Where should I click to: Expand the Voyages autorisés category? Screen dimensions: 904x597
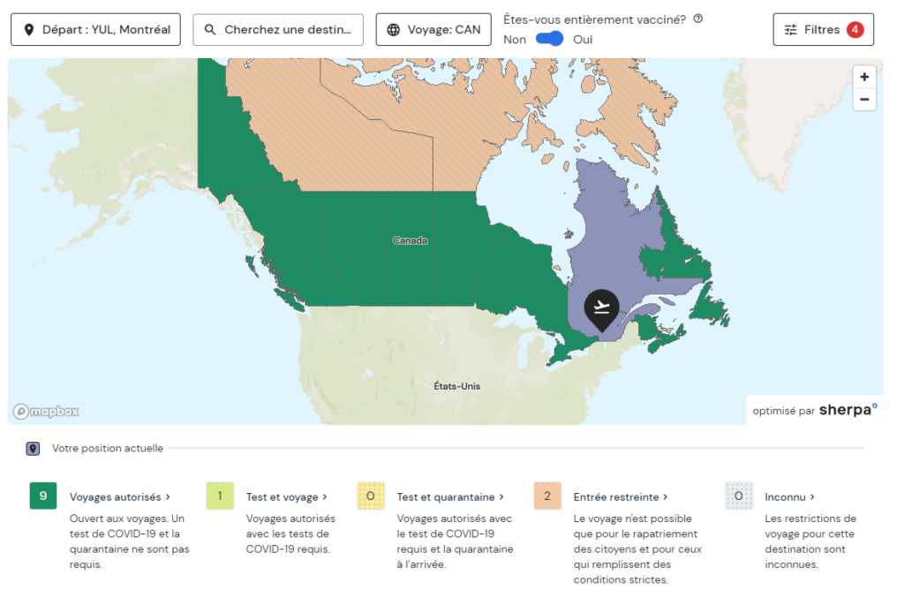(x=120, y=497)
